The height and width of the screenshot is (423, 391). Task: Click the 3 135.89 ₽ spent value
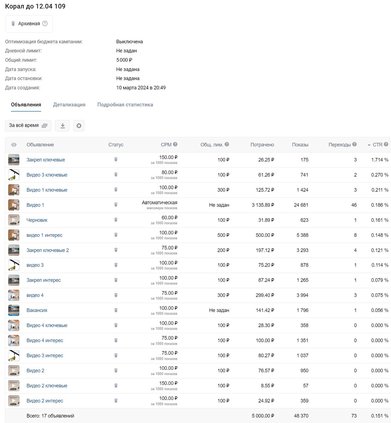pos(263,205)
